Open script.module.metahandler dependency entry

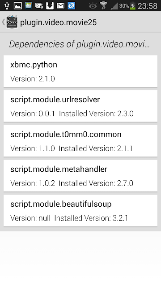pos(80,175)
